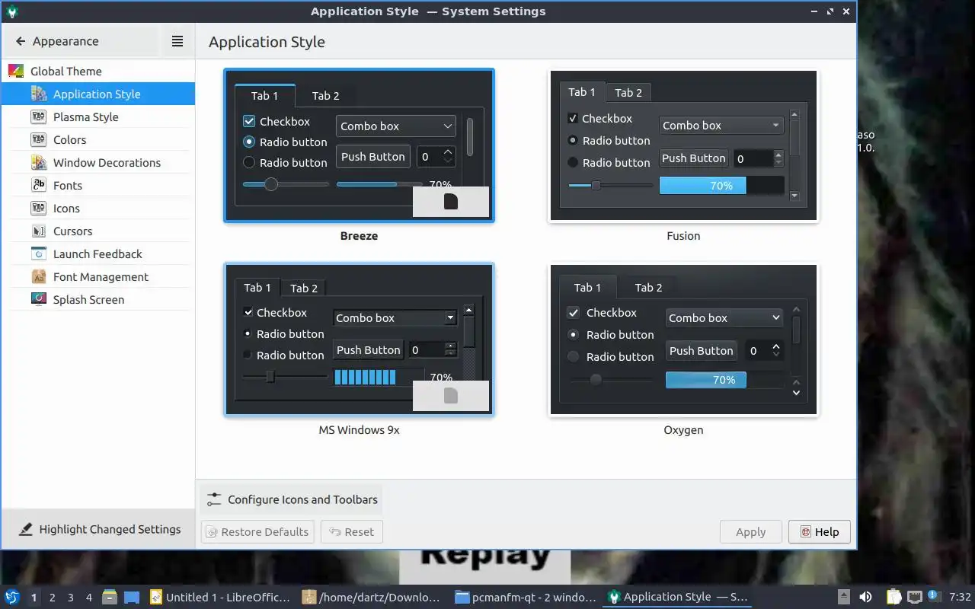
Task: Click the Window Decorations sidebar icon
Action: pyautogui.click(x=39, y=162)
